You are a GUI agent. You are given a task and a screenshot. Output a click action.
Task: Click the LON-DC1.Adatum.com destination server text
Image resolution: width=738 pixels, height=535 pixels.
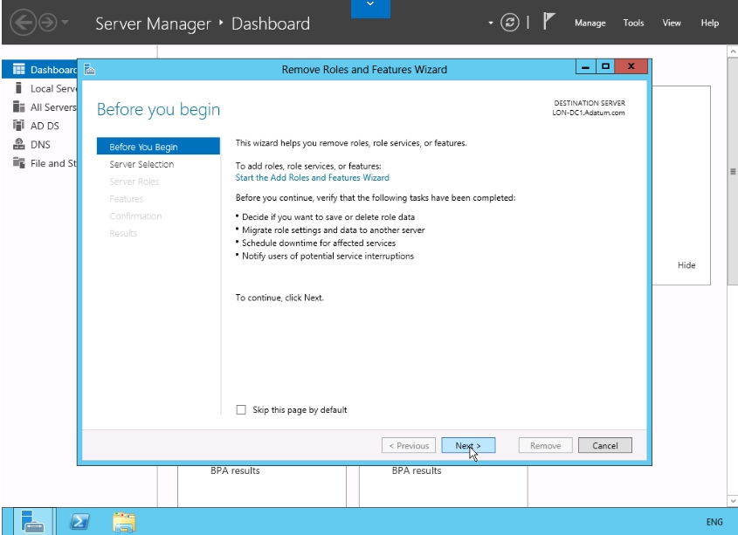(x=589, y=113)
